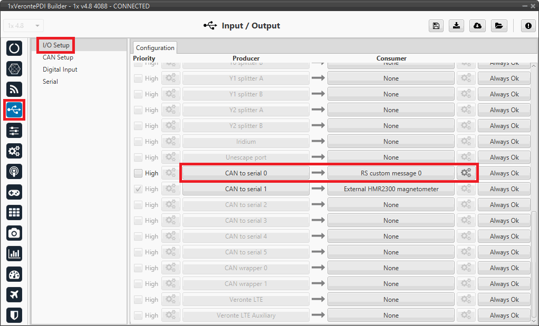Click the cloud upload icon
The width and height of the screenshot is (539, 326).
[x=477, y=26]
